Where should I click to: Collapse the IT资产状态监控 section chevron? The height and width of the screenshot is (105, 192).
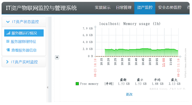click(x=8, y=22)
